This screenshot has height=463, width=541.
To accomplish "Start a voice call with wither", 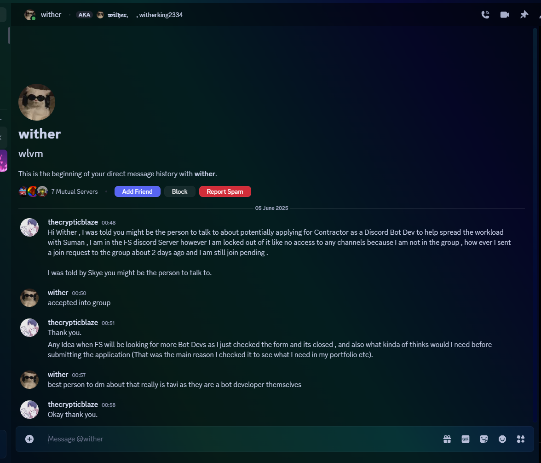I will [x=485, y=15].
